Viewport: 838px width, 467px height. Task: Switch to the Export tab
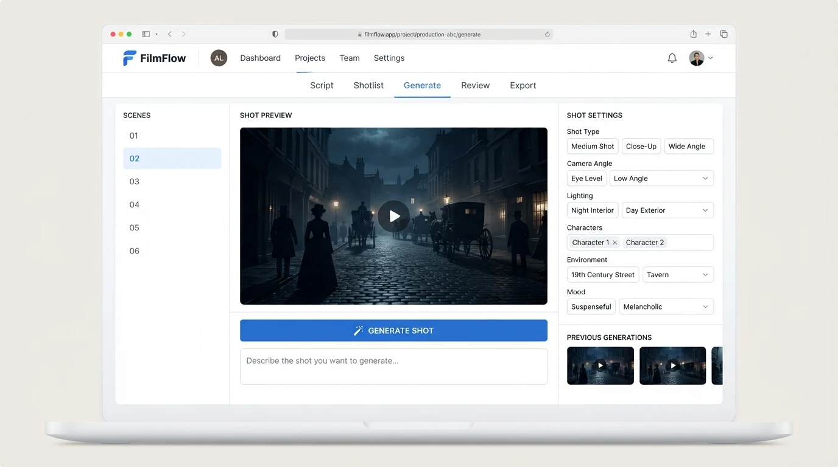[523, 86]
